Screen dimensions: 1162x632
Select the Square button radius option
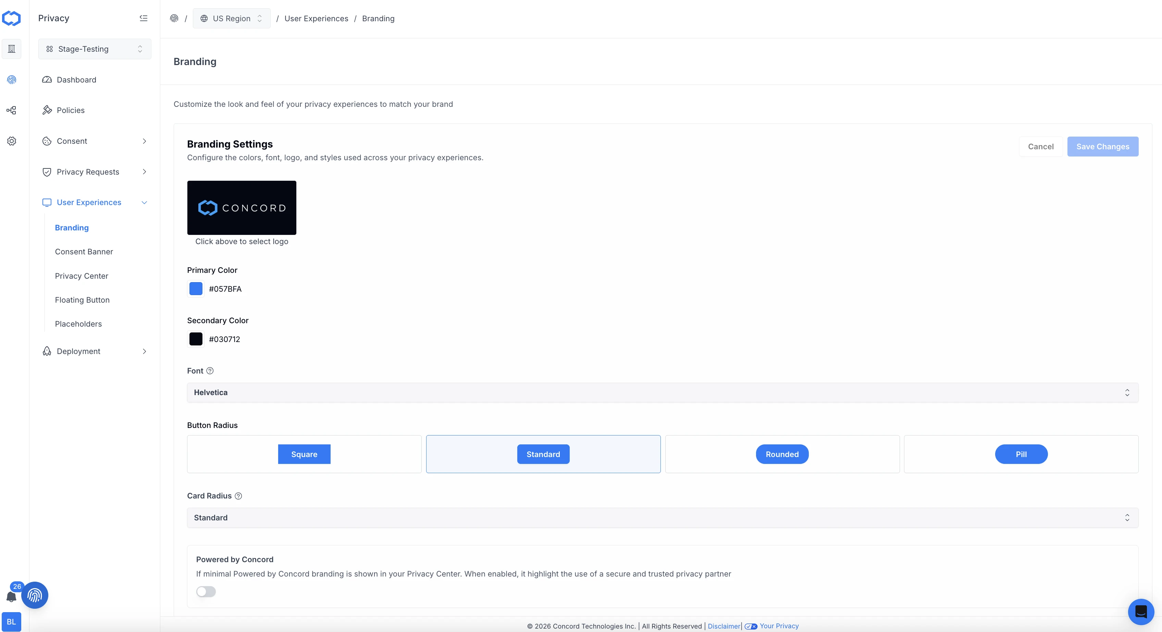point(304,454)
